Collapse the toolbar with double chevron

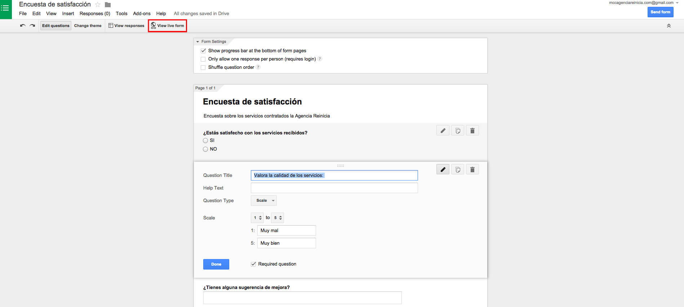[669, 26]
